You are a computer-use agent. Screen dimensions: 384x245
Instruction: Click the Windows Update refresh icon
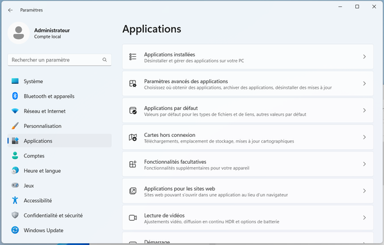coord(15,230)
